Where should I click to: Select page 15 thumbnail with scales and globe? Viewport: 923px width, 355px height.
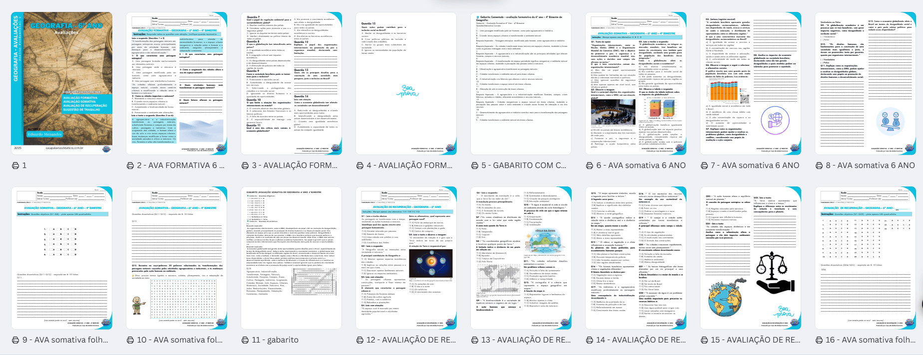pos(750,258)
